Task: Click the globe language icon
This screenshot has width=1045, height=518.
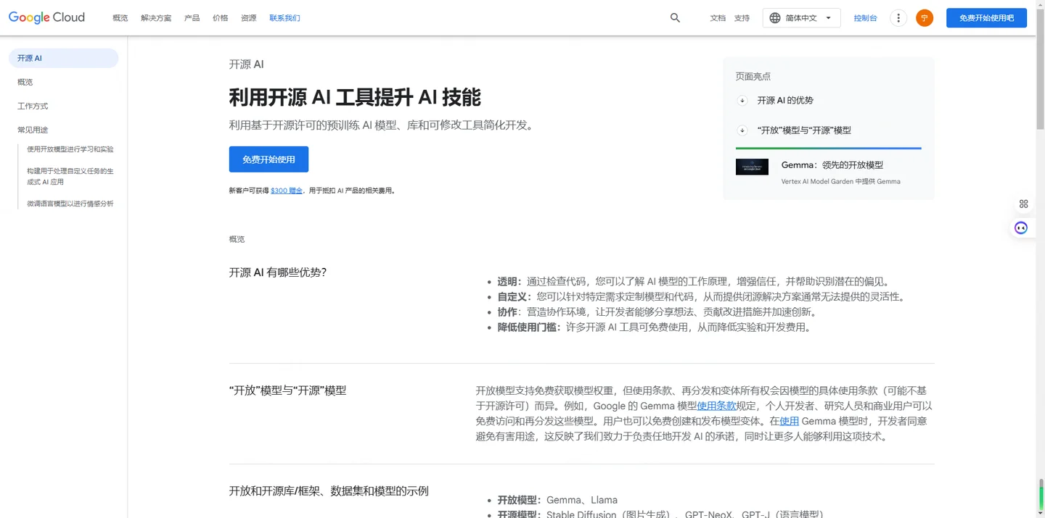Action: pos(775,18)
